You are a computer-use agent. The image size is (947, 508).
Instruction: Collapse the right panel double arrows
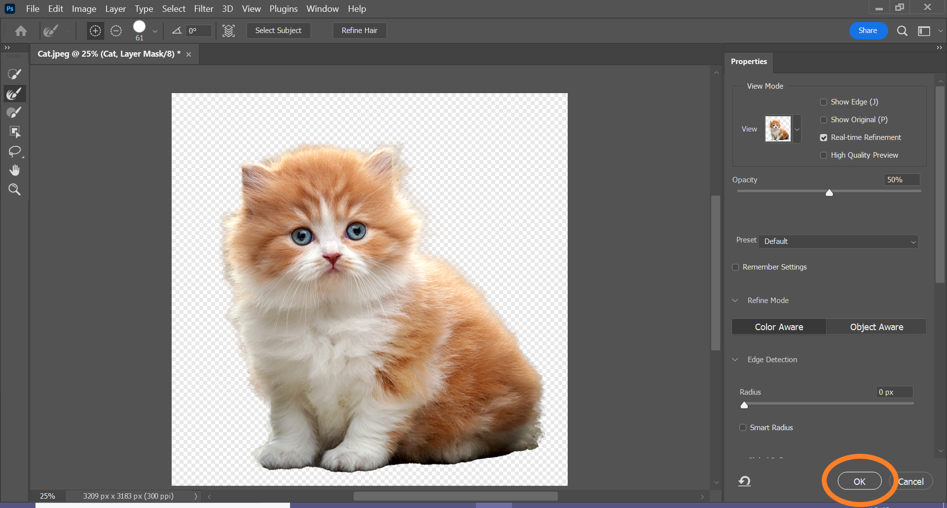(939, 48)
